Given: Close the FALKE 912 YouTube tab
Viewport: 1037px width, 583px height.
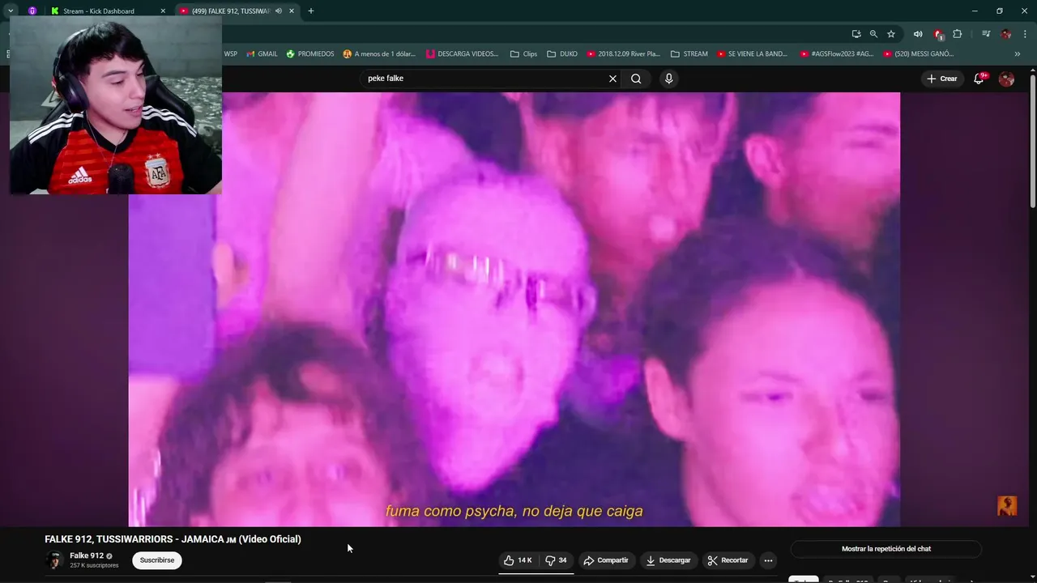Looking at the screenshot, I should pyautogui.click(x=292, y=11).
